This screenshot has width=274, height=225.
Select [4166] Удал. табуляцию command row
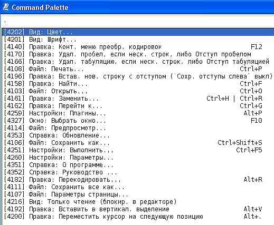pyautogui.click(x=138, y=62)
